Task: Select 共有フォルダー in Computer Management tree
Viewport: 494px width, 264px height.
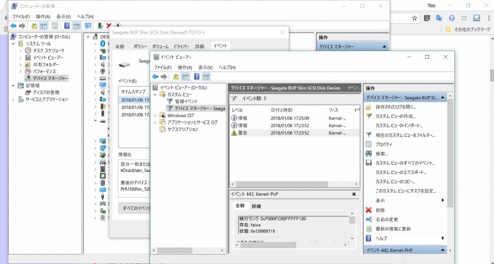Action: pyautogui.click(x=46, y=64)
